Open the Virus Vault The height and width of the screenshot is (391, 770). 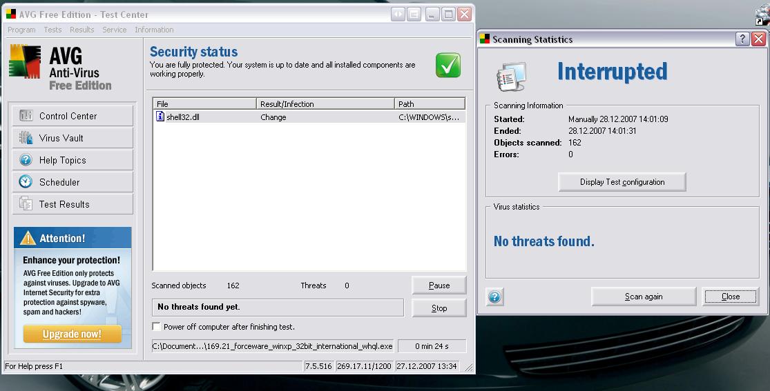pos(73,138)
